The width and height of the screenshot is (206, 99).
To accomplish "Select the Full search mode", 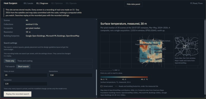I will tap(10, 66).
